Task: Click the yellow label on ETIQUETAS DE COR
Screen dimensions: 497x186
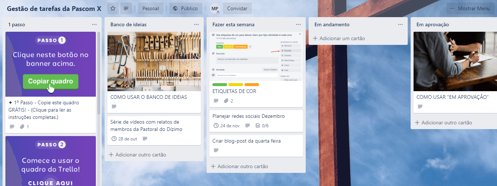Action: tap(236, 85)
